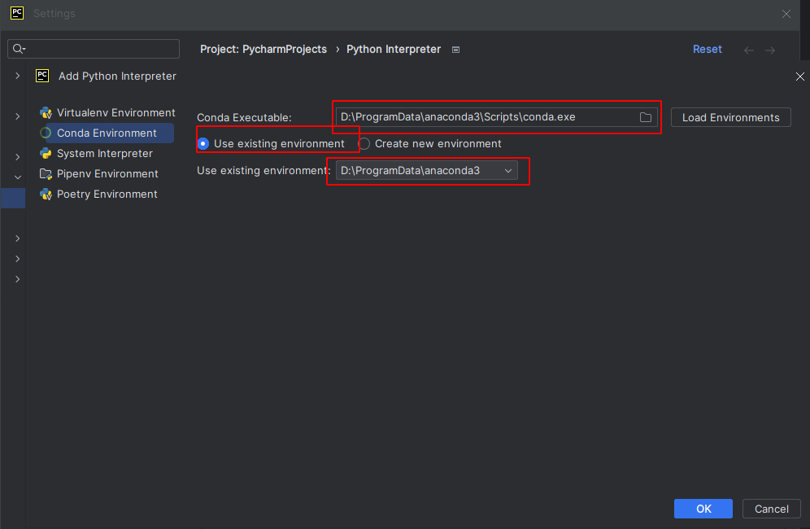Expand the bottom chevron in the sidebar

[x=17, y=278]
